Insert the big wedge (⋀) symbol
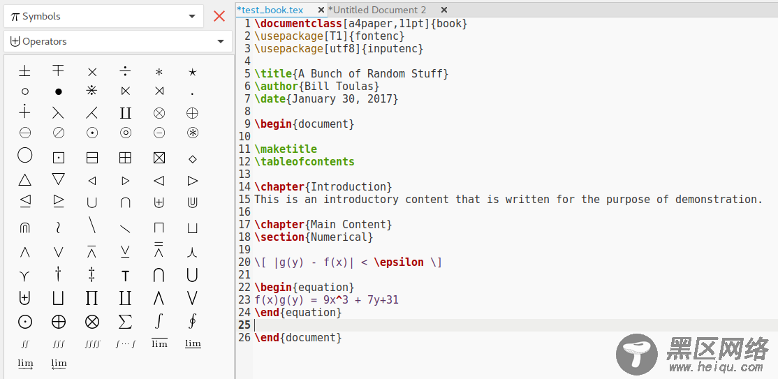Image resolution: width=778 pixels, height=379 pixels. pyautogui.click(x=159, y=298)
